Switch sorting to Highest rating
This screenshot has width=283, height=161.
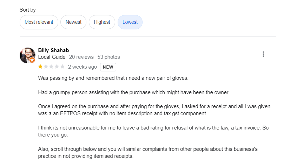(102, 22)
